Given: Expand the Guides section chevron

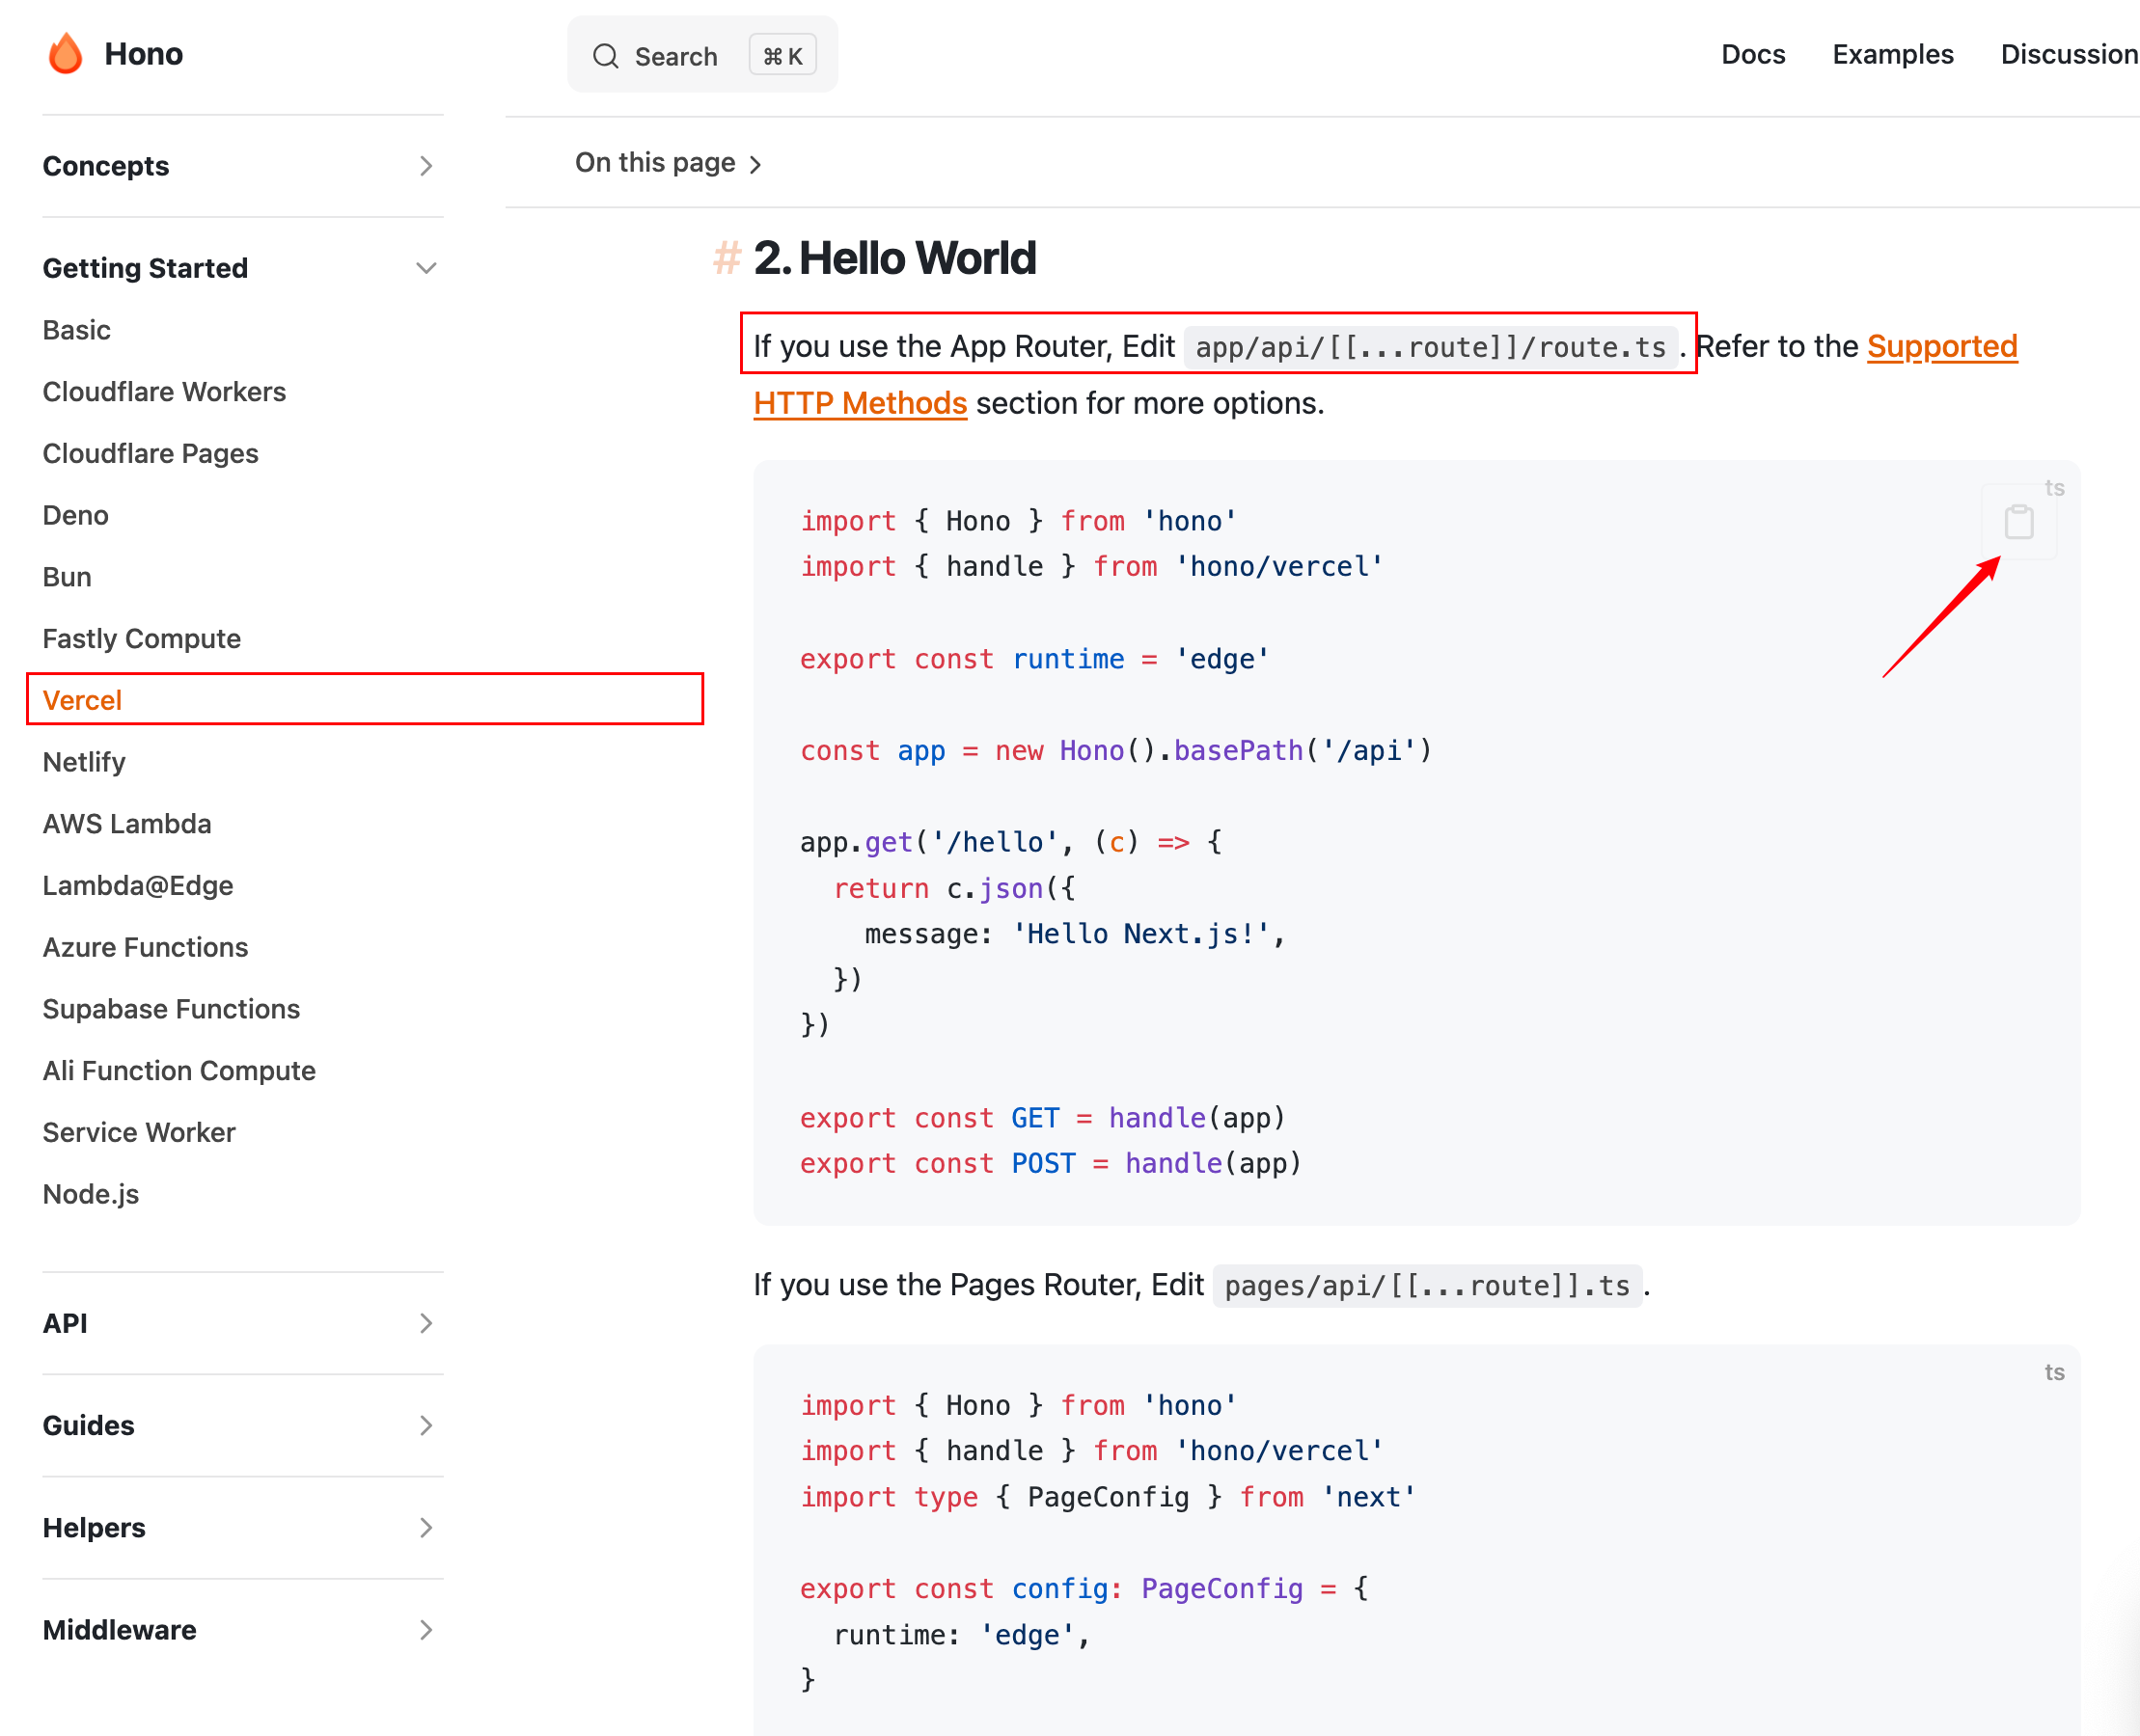Looking at the screenshot, I should click(x=425, y=1425).
